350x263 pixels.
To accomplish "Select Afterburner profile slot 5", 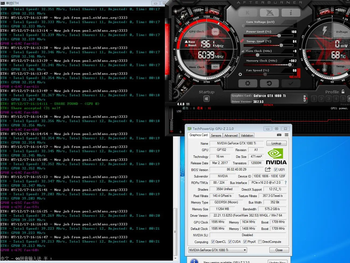I will pyautogui.click(x=343, y=99).
